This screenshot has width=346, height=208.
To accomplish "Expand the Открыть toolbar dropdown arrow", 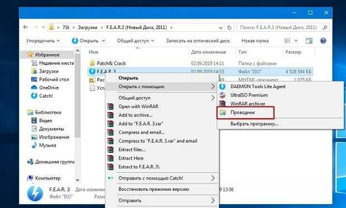I will tap(103, 41).
